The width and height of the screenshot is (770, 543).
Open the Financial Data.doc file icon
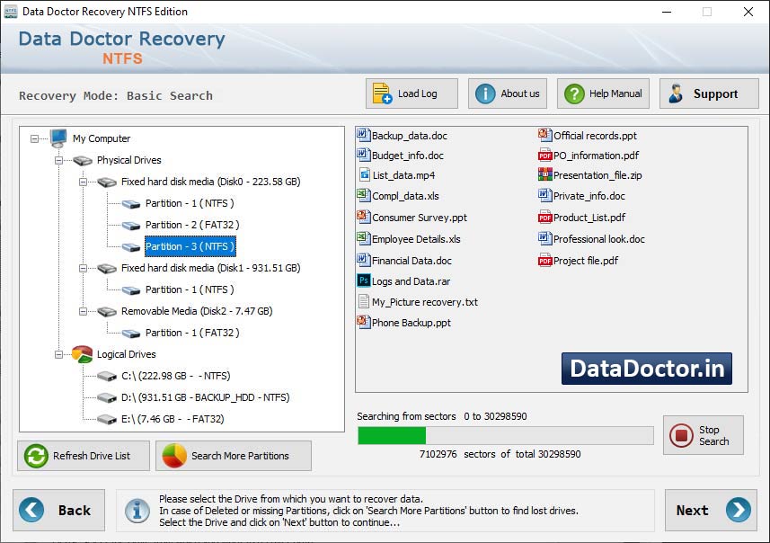click(364, 260)
